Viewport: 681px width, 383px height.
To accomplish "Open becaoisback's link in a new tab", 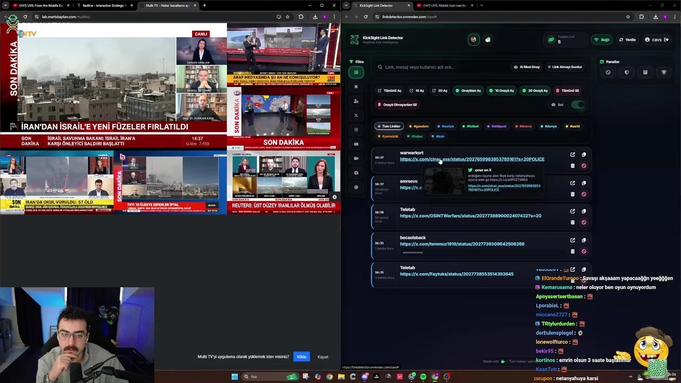I will (x=572, y=240).
